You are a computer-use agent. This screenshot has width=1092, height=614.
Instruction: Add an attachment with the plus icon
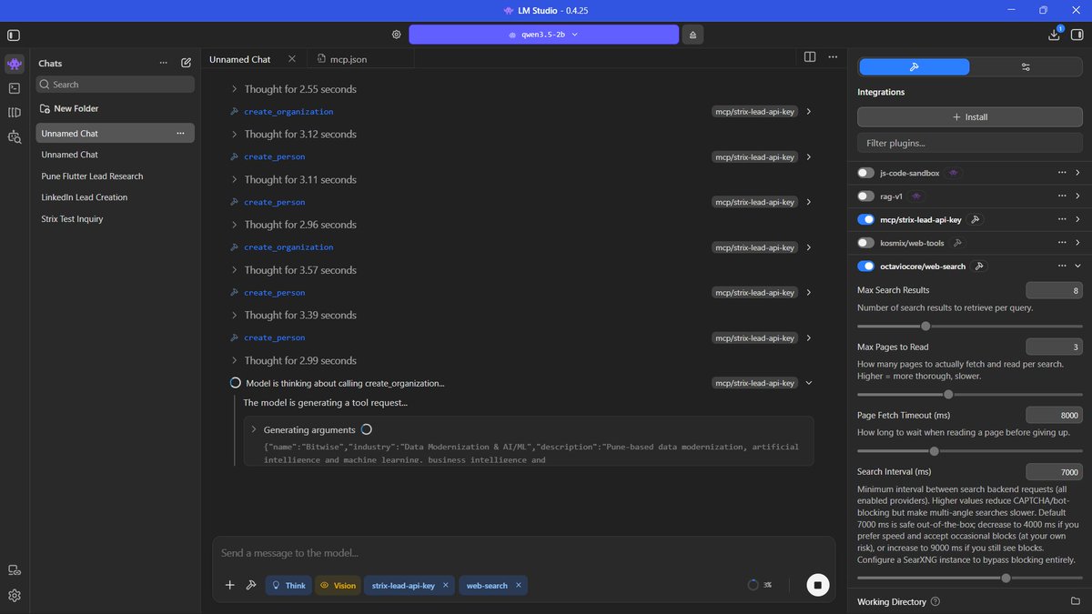(229, 586)
